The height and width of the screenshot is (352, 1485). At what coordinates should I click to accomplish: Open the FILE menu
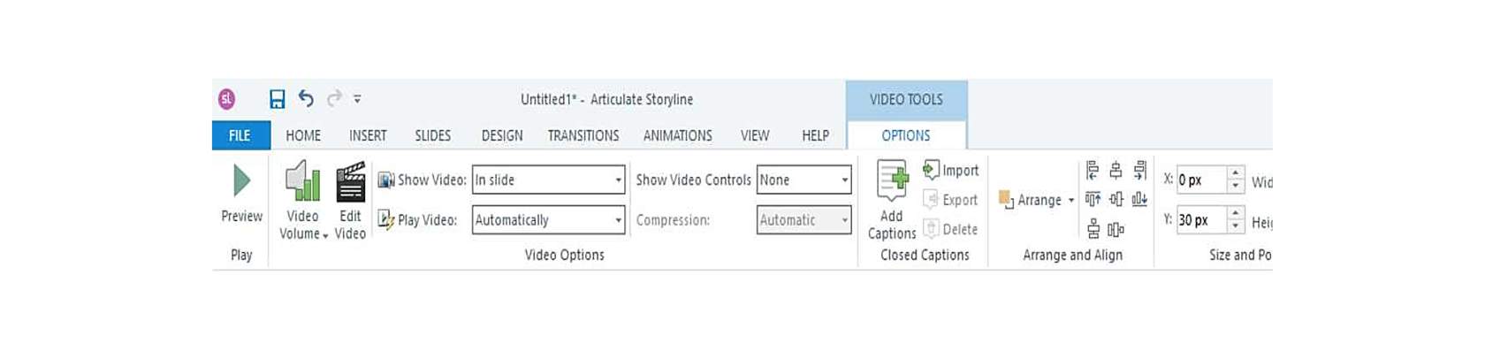click(240, 135)
